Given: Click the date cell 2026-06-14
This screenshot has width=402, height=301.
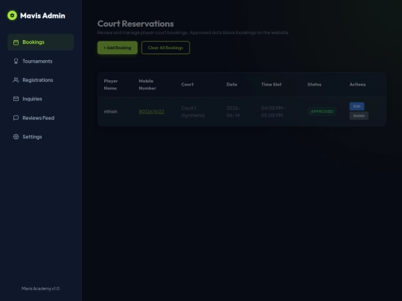Looking at the screenshot, I should pos(233,111).
